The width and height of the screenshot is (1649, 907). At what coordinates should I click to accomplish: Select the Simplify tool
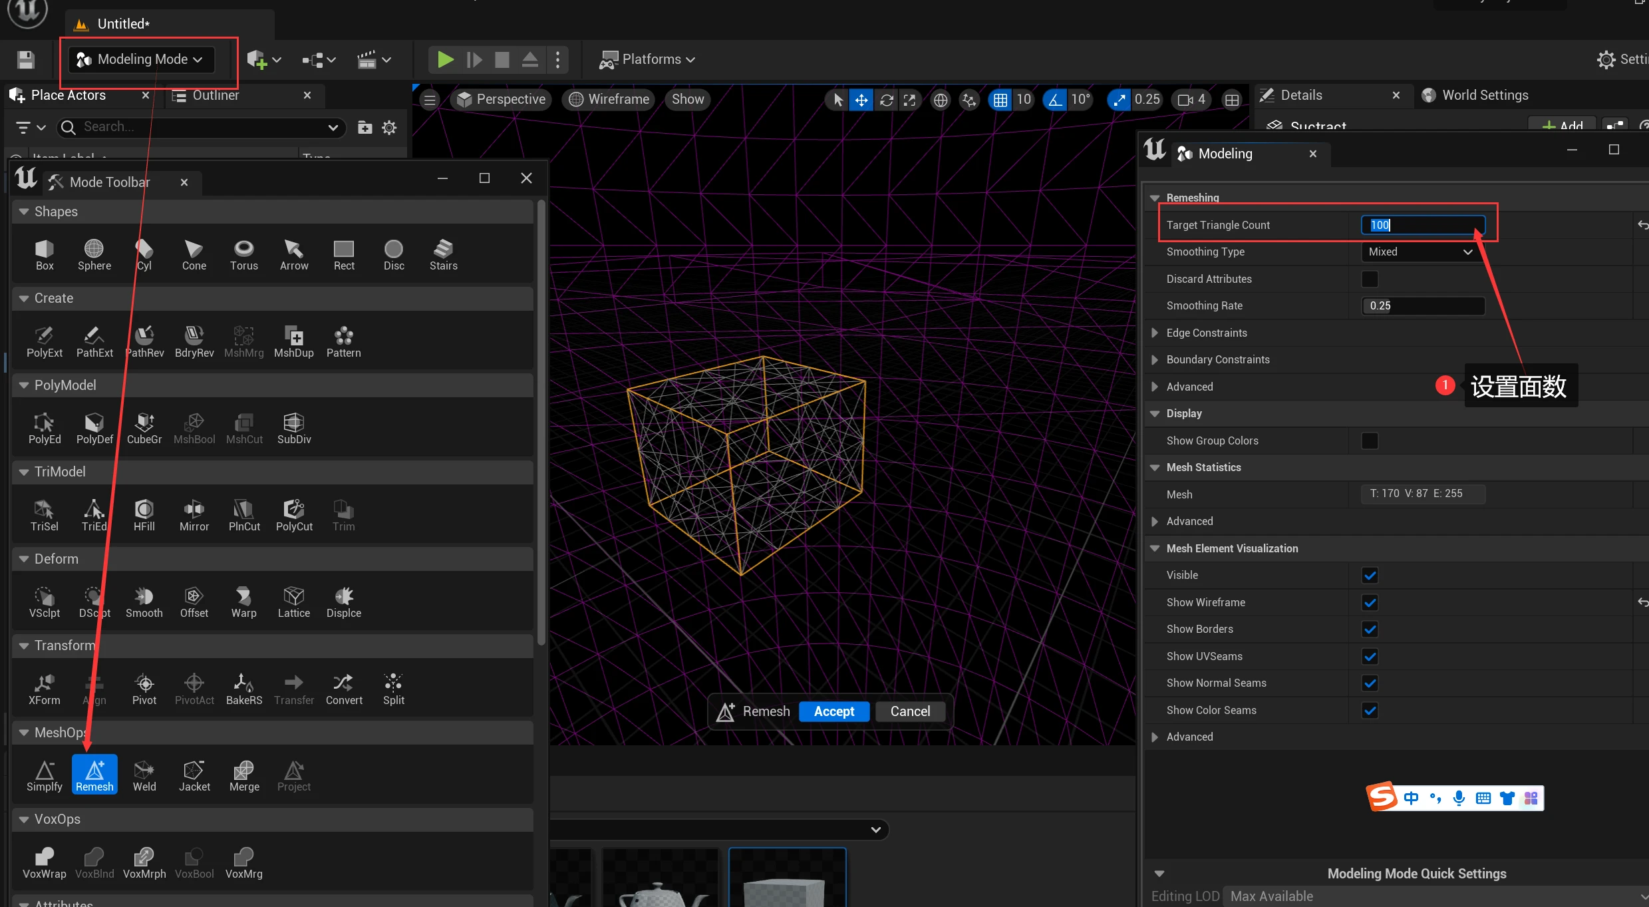(43, 774)
